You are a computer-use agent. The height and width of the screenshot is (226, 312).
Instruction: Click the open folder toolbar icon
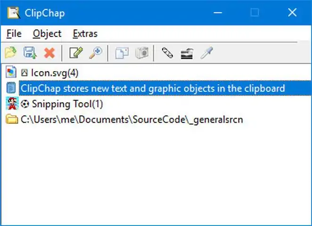(10, 53)
